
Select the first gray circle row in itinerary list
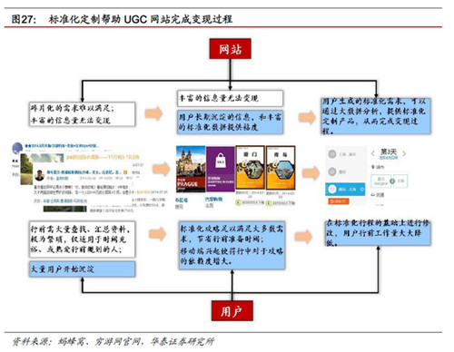[x=346, y=154]
